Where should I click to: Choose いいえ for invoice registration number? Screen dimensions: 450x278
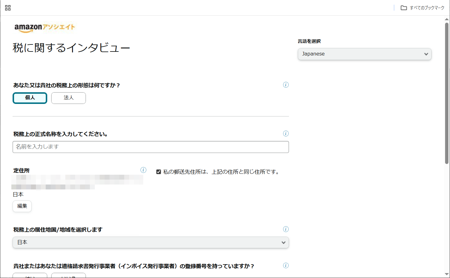coord(68,276)
